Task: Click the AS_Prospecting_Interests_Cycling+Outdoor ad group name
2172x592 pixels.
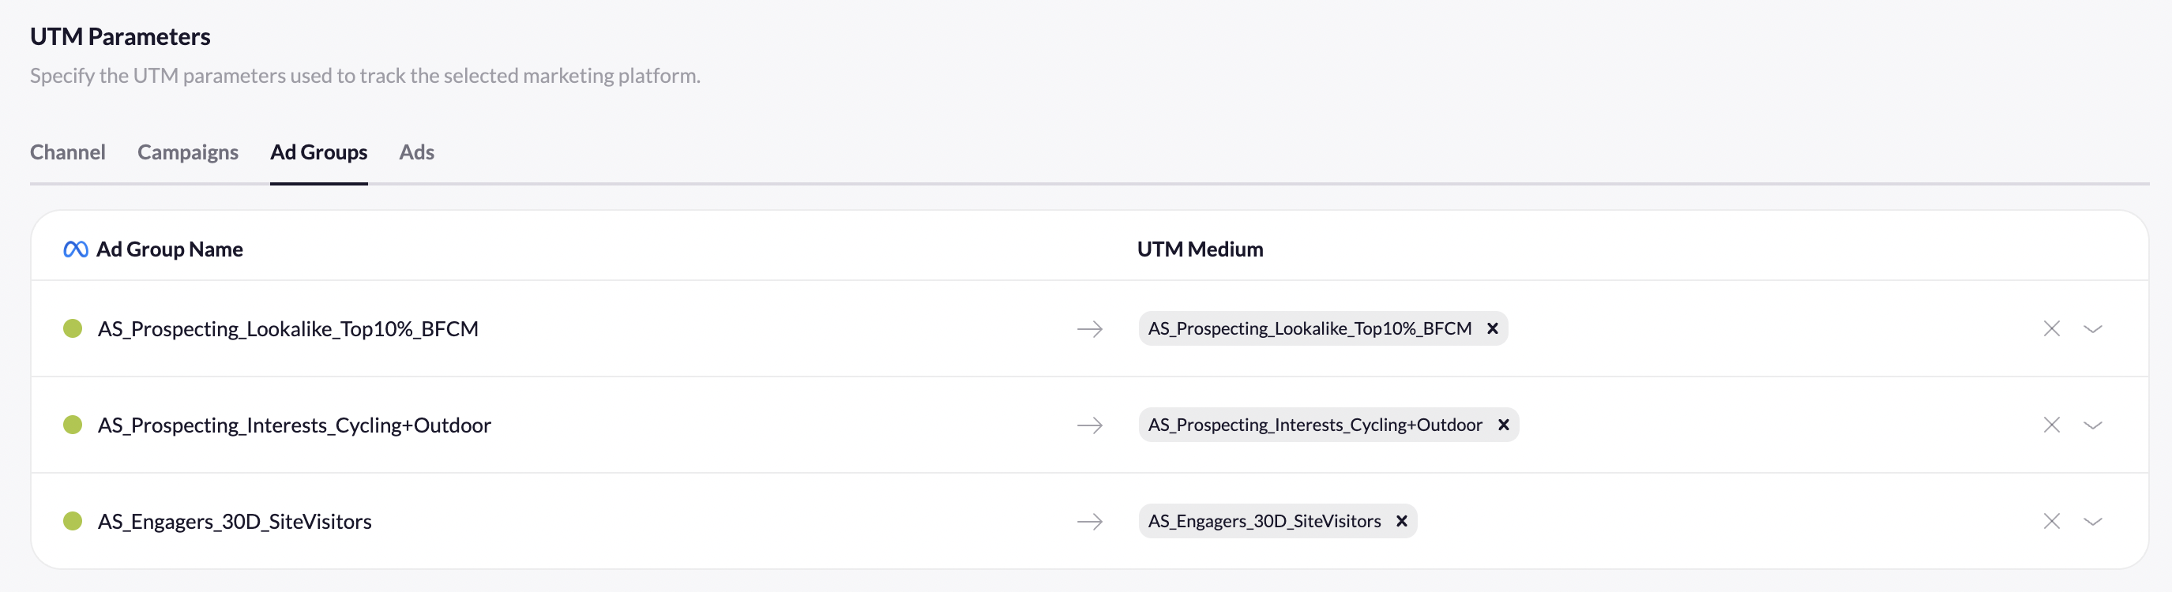Action: [x=295, y=425]
